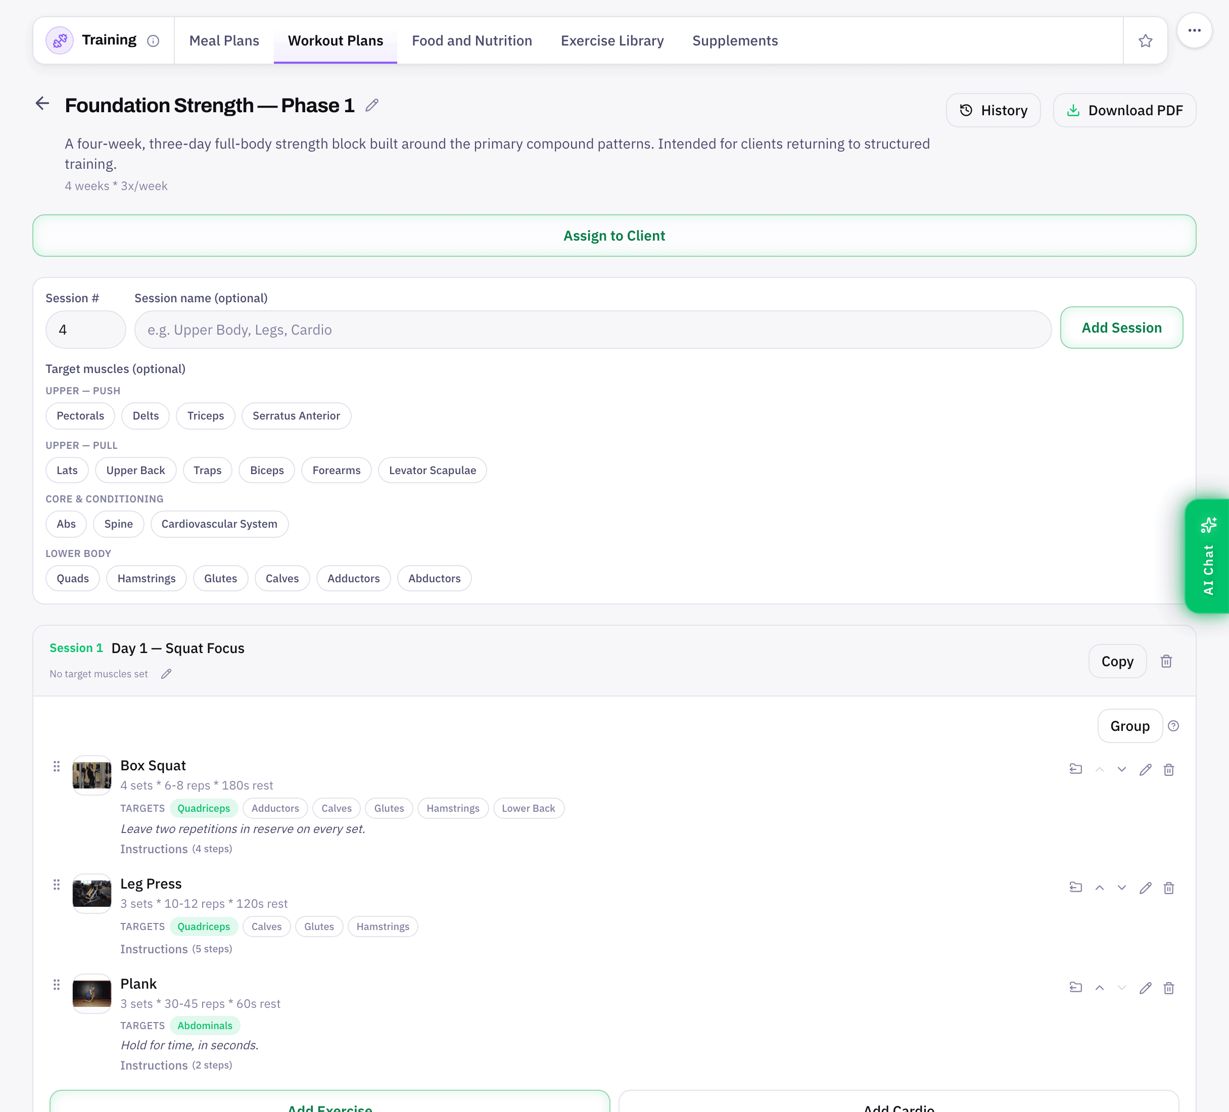
Task: Edit Session 1 target muscles pencil
Action: click(166, 674)
